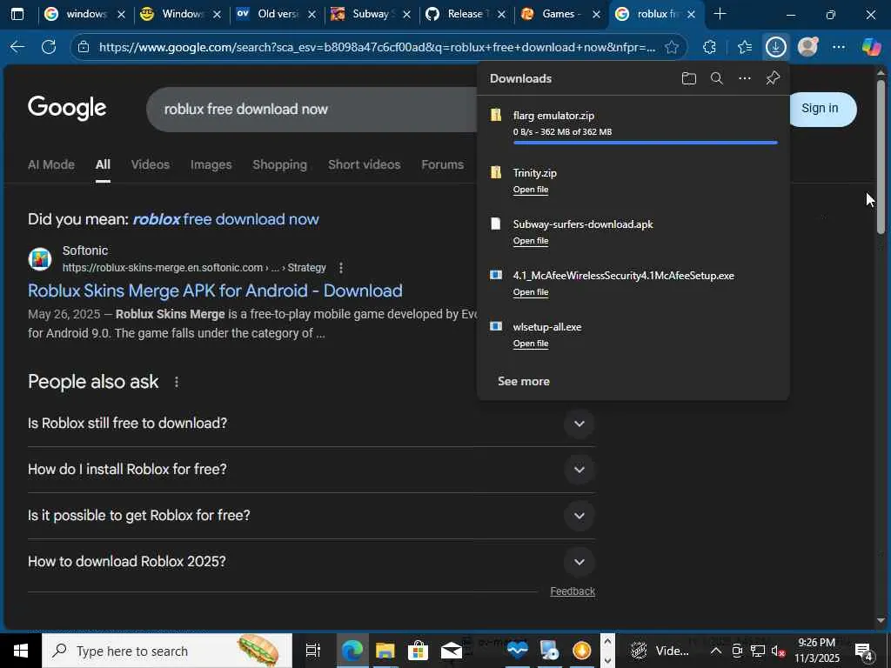
Task: Click the Feedback link
Action: (573, 591)
